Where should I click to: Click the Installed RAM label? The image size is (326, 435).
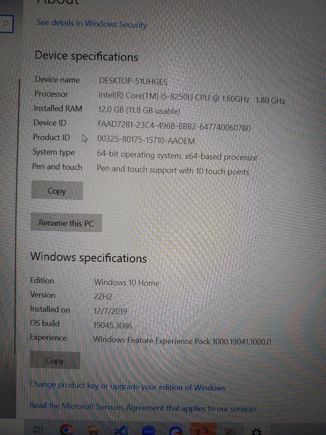(x=58, y=108)
